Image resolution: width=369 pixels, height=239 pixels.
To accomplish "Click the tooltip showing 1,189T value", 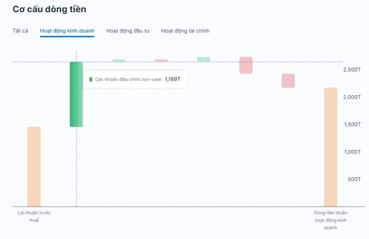I will pos(135,79).
